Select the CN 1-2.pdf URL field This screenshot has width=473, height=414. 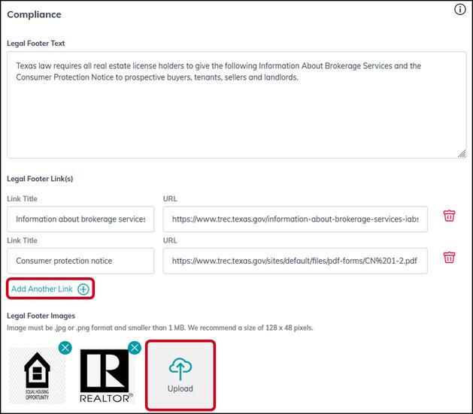coord(295,261)
